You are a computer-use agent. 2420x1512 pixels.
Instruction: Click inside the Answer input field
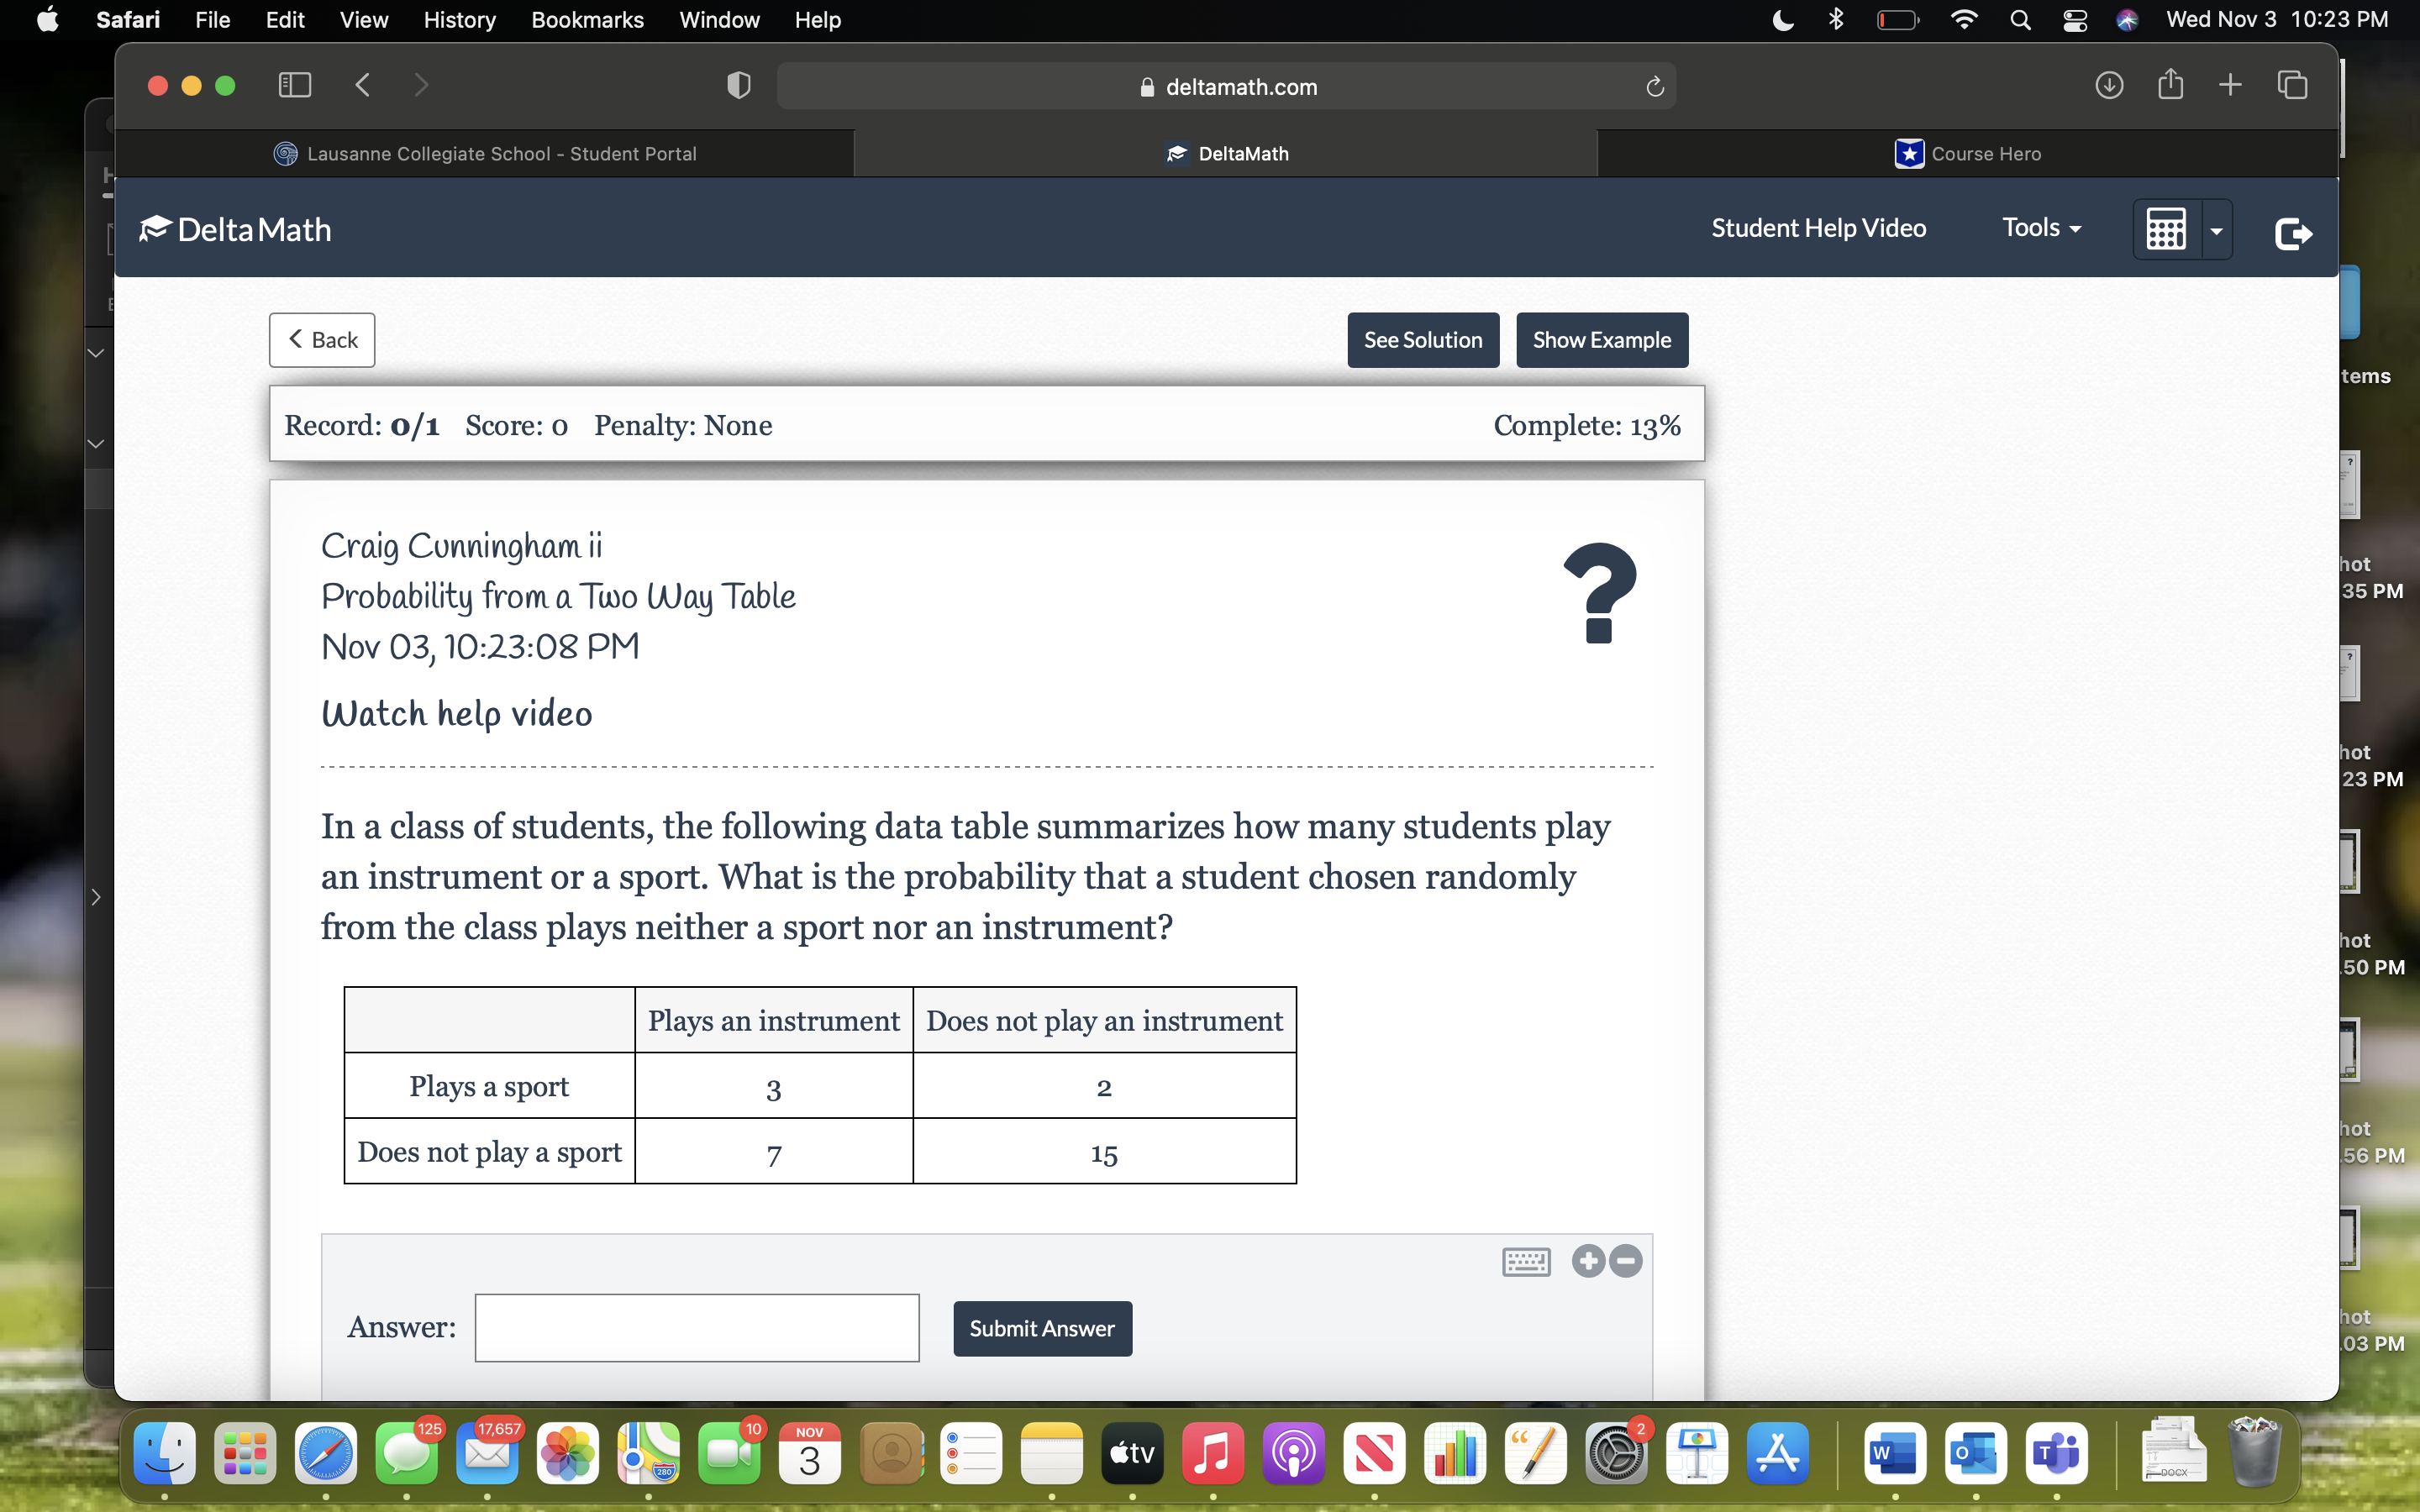click(696, 1328)
